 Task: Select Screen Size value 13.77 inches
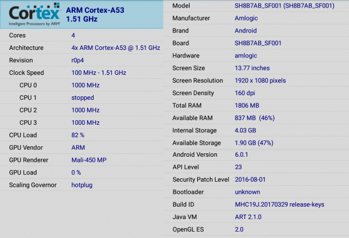click(252, 68)
